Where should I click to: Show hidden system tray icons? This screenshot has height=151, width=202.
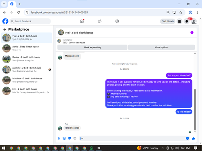click(x=163, y=148)
